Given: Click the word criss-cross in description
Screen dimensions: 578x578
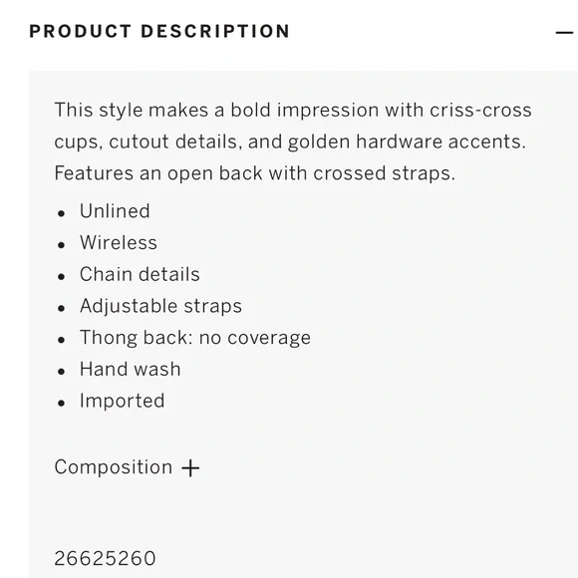Looking at the screenshot, I should pos(480,111).
